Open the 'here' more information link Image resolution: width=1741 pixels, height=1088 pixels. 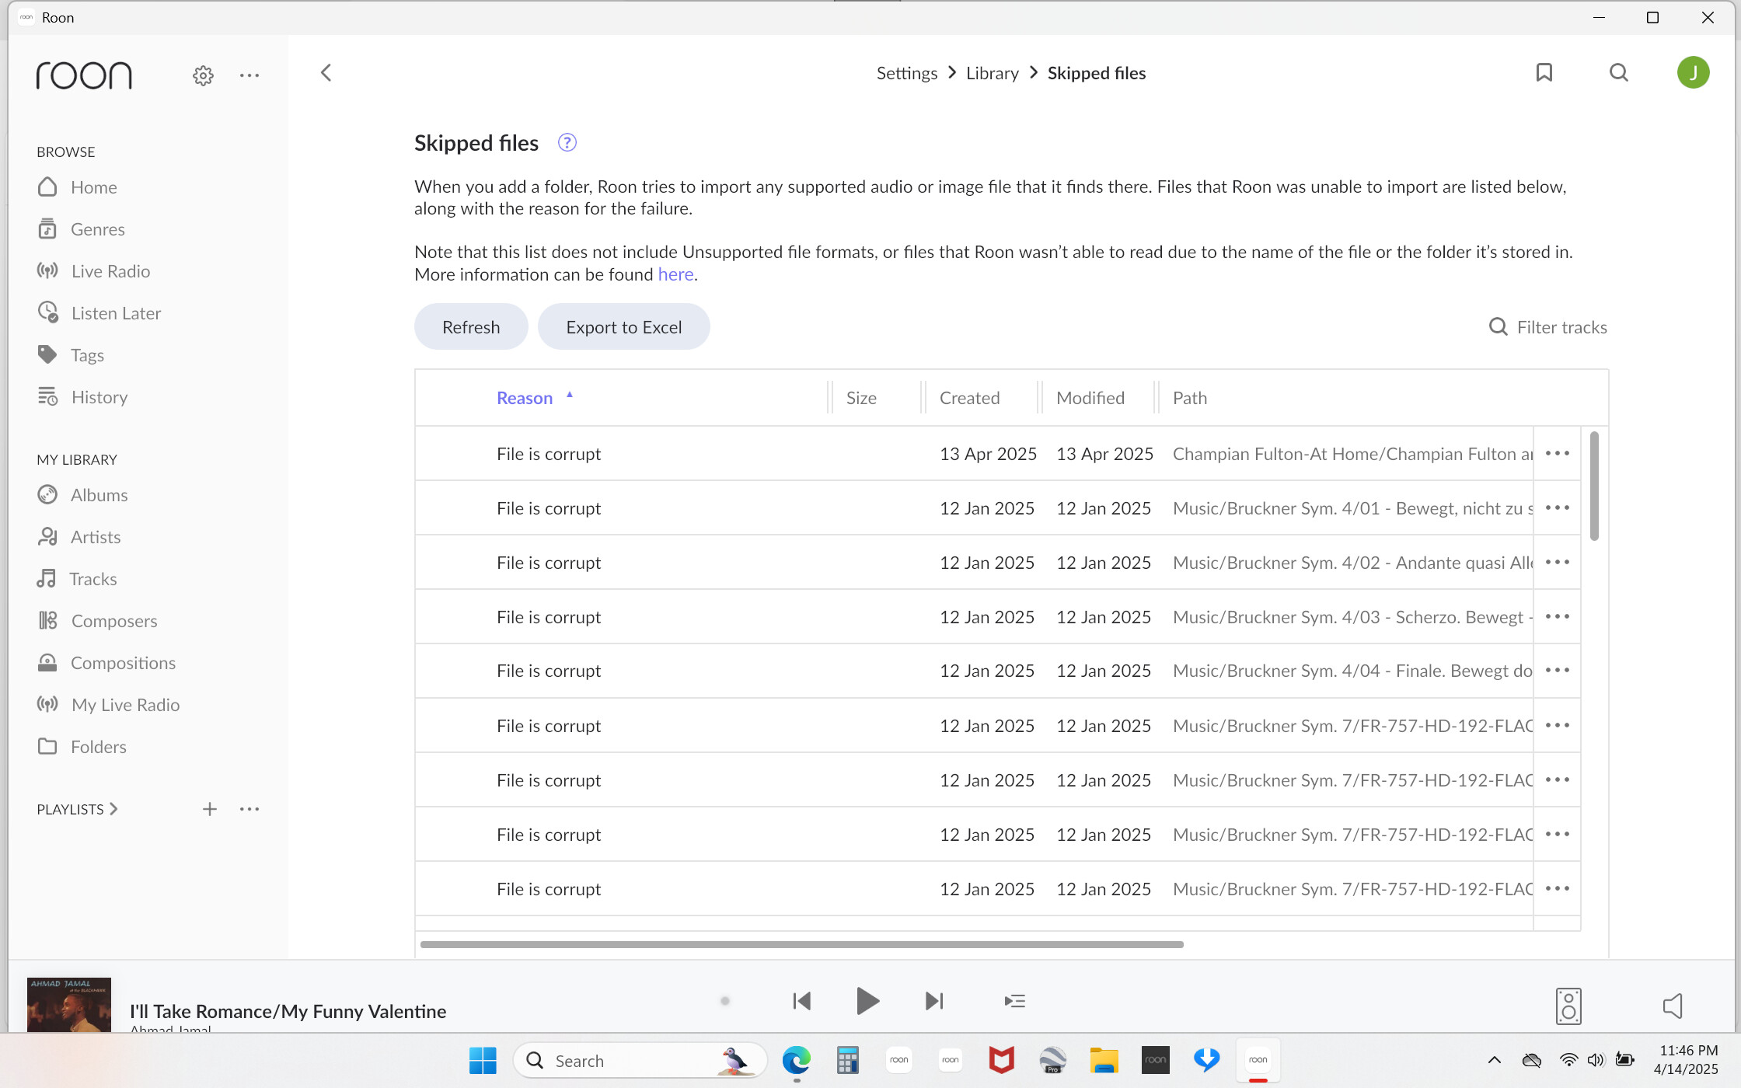[675, 274]
